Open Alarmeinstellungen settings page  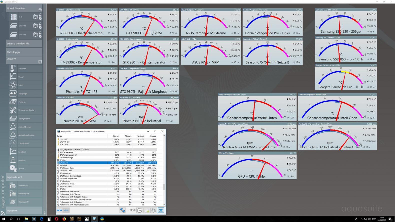tap(26, 135)
